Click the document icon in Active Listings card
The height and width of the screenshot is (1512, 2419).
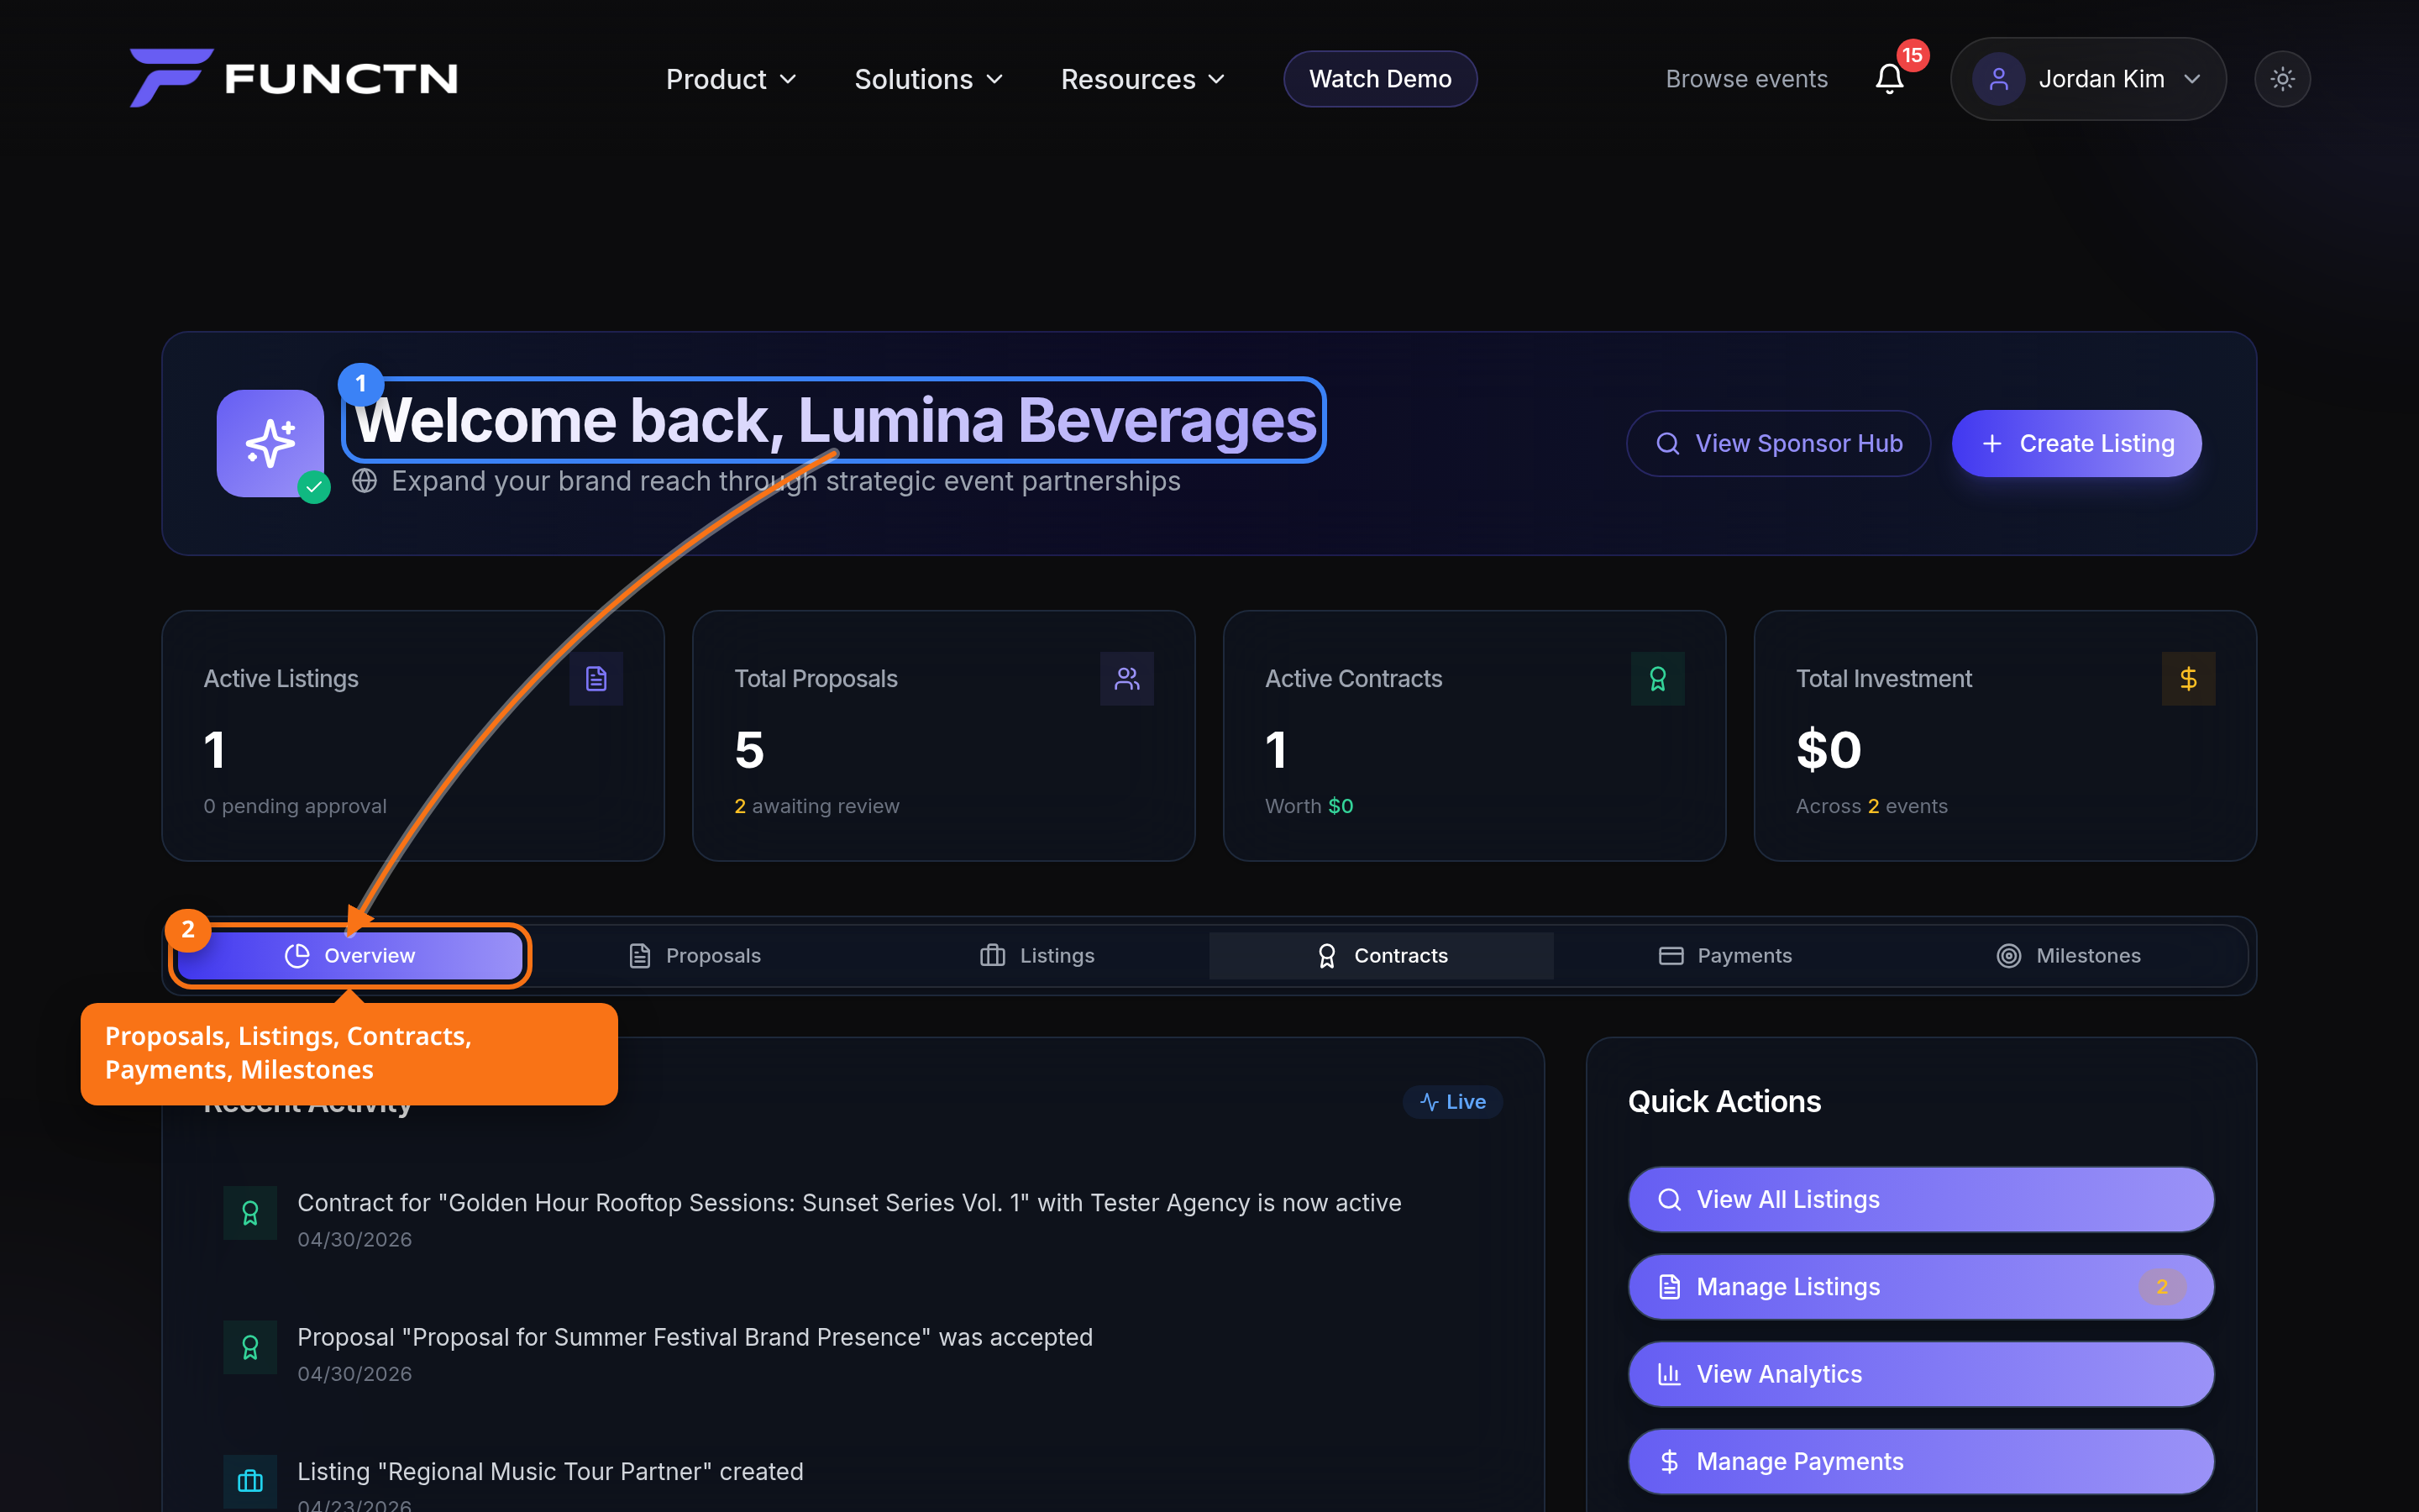[596, 679]
